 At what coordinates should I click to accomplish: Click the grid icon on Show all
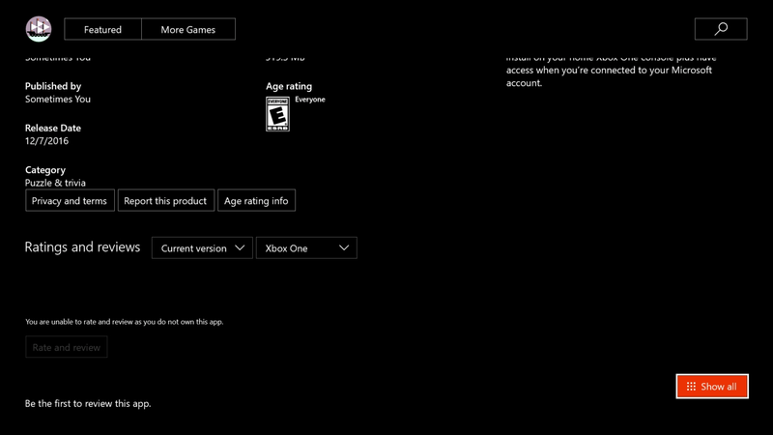(x=691, y=386)
